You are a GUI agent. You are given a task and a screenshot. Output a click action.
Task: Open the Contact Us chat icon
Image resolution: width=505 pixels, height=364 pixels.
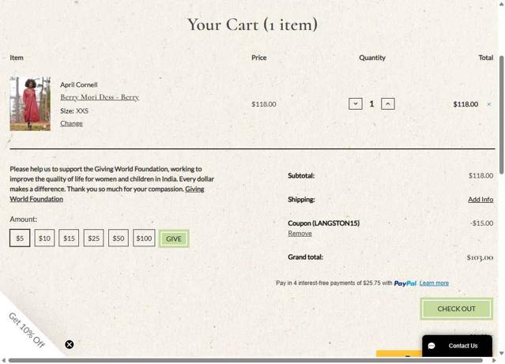point(432,346)
